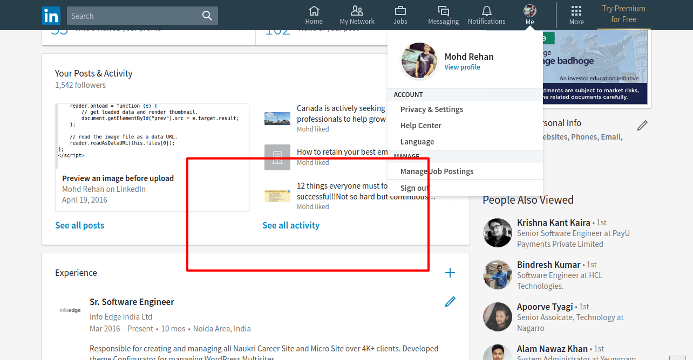Open Bindresh Kumar profile

549,265
